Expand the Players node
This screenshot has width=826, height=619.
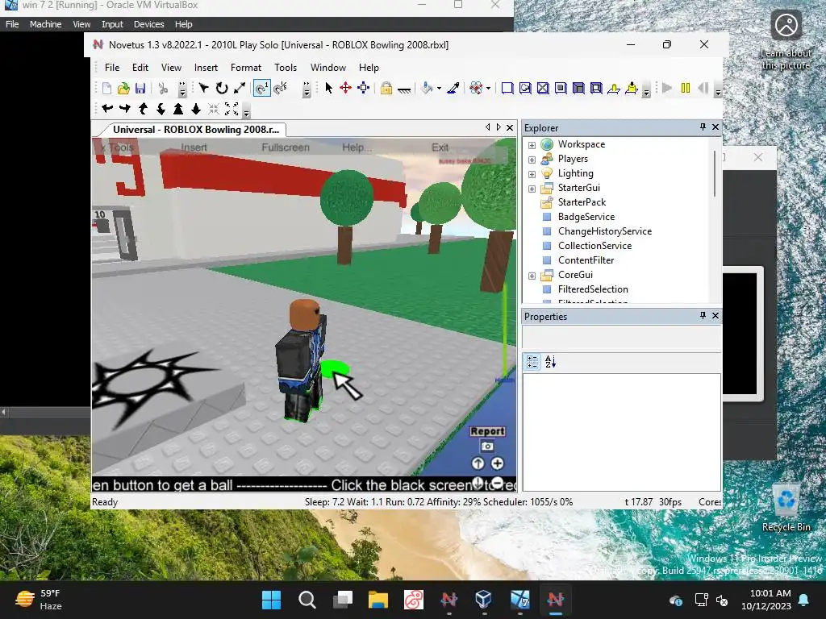[532, 160]
